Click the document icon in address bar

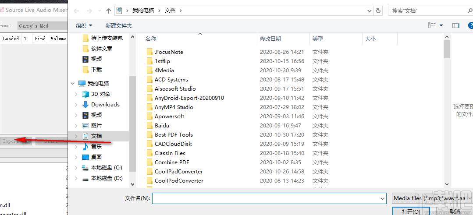point(120,11)
